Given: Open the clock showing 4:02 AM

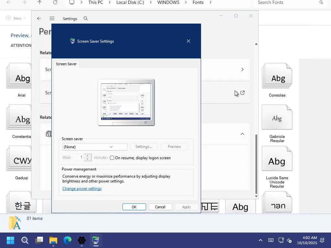Looking at the screenshot, I should tap(307, 240).
